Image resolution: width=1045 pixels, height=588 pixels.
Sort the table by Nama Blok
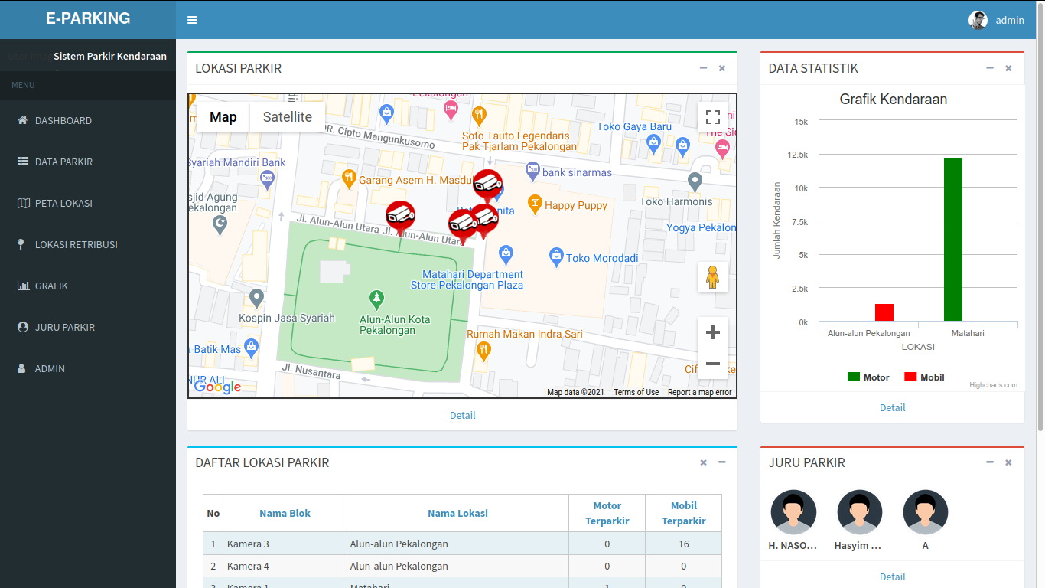coord(285,513)
